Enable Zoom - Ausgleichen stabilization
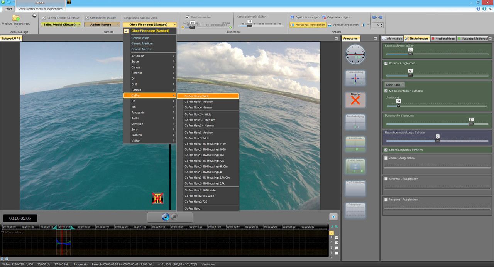The image size is (494, 267). 386,158
